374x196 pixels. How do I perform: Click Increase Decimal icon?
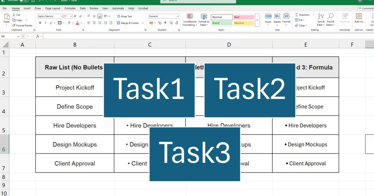coord(171,23)
